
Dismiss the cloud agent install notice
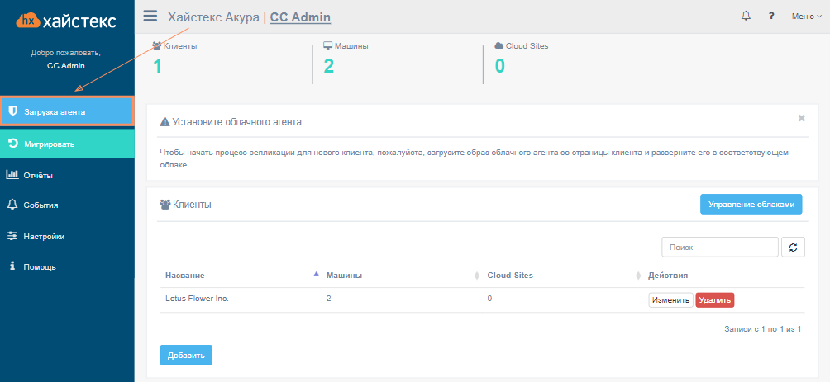[801, 118]
